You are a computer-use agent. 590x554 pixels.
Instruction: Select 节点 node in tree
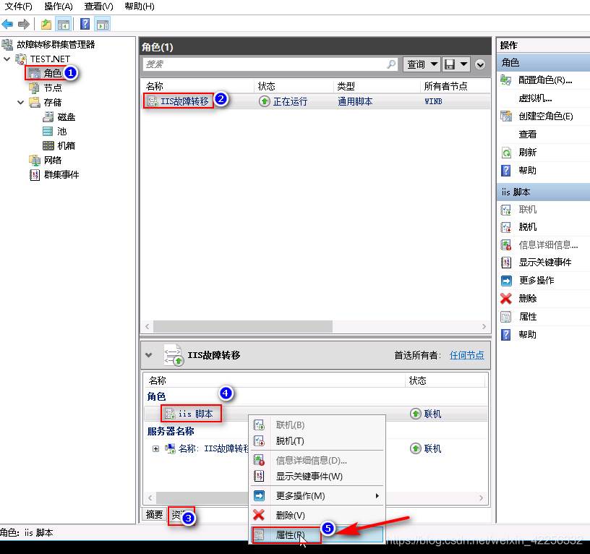[x=52, y=88]
